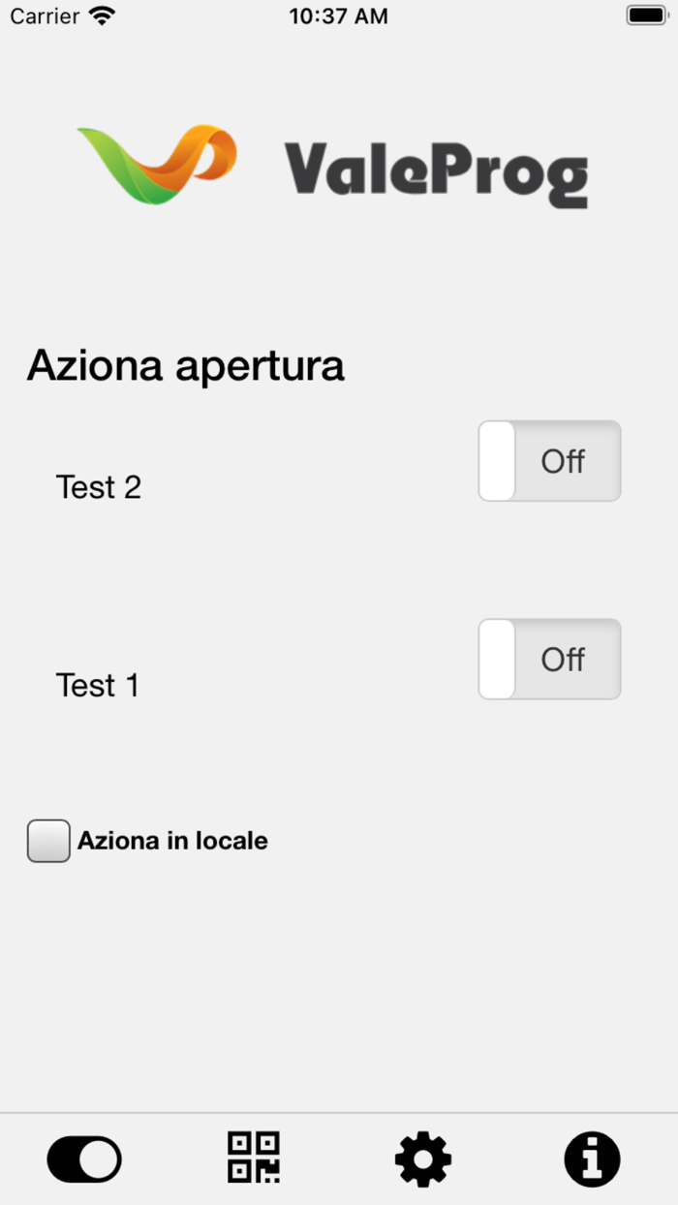Select the QR icon to pair a device

coord(253,1159)
